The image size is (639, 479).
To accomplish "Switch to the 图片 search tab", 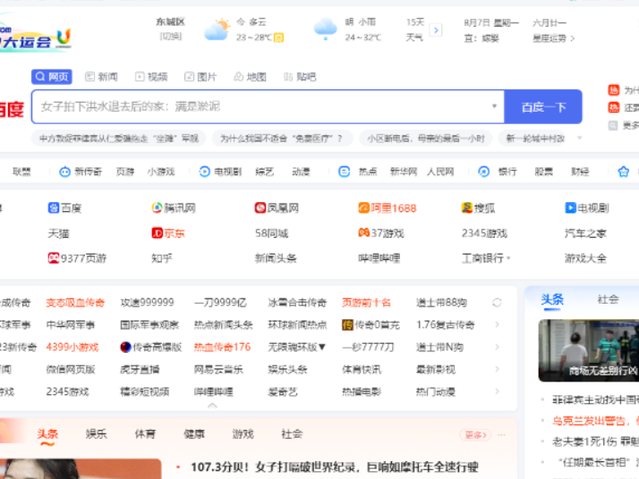I will 200,77.
